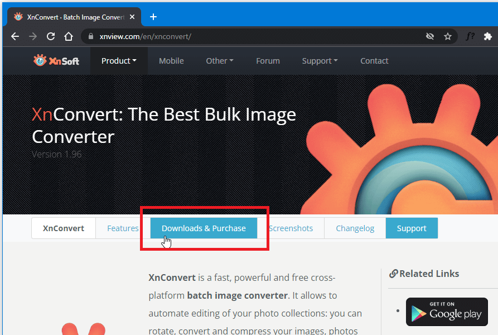Image resolution: width=498 pixels, height=335 pixels.
Task: Select the Changelog tab
Action: tap(355, 228)
